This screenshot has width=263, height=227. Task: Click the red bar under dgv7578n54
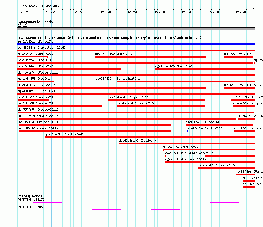click(x=156, y=100)
